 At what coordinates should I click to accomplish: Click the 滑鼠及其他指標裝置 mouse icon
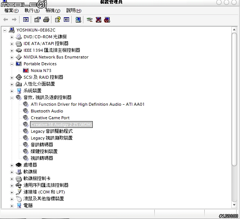pyautogui.click(x=19, y=198)
